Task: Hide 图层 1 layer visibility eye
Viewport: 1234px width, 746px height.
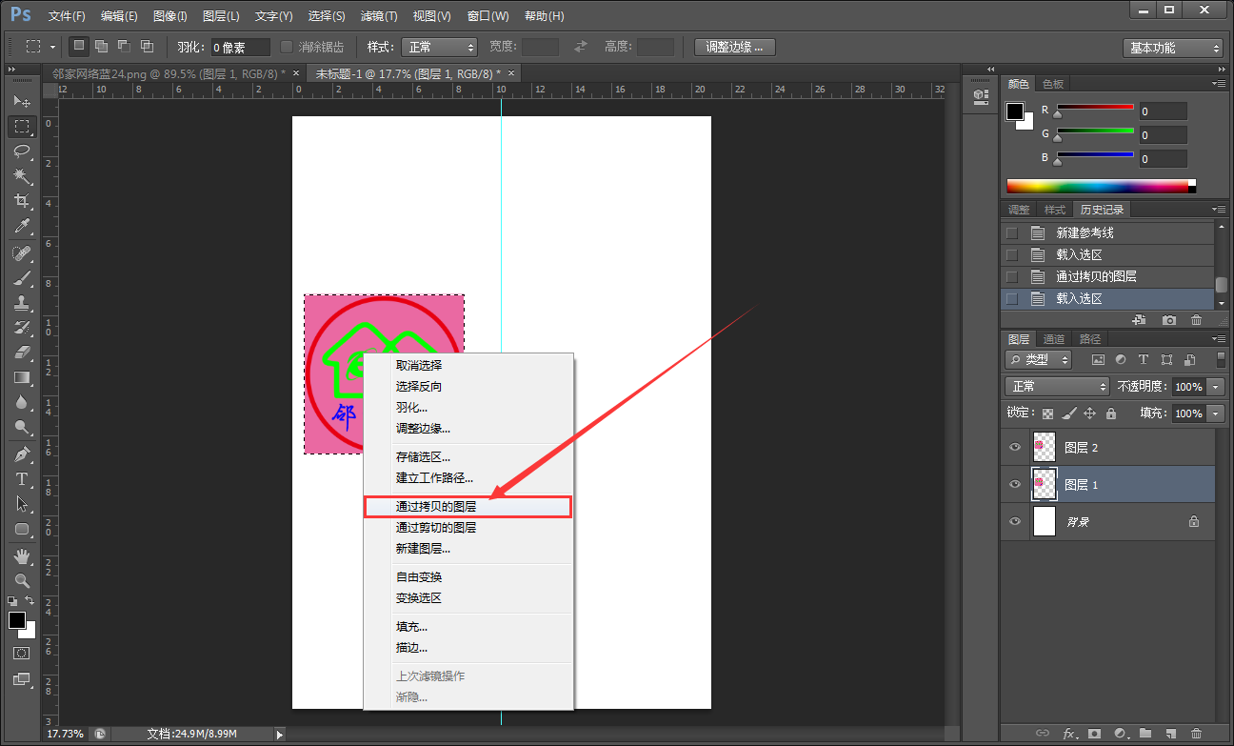Action: [1015, 484]
